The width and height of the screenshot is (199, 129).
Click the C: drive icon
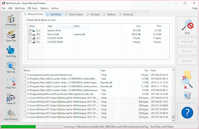click(x=34, y=30)
